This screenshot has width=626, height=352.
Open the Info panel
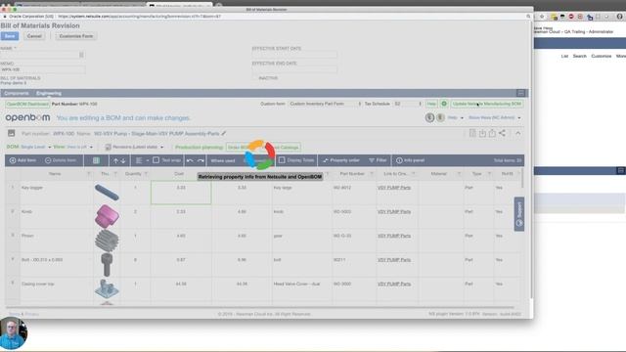coord(411,160)
